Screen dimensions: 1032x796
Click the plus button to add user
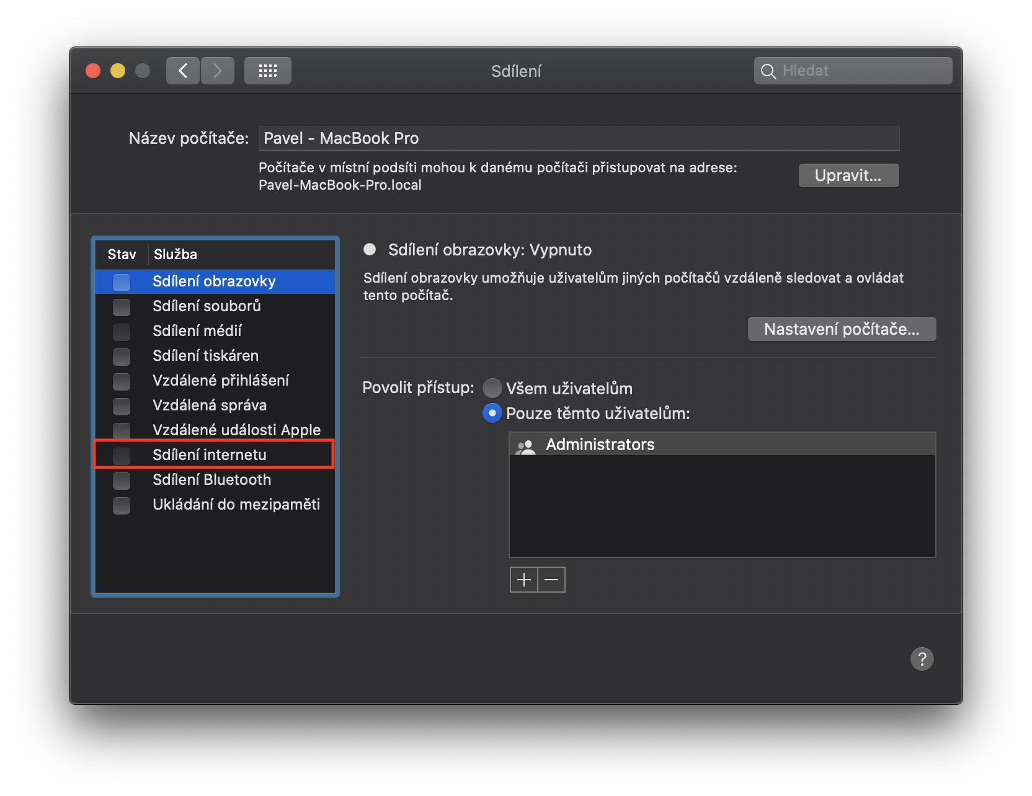(524, 580)
